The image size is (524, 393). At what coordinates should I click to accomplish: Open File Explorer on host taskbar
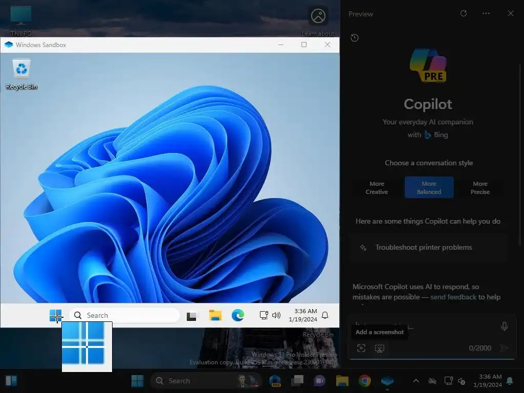point(342,381)
